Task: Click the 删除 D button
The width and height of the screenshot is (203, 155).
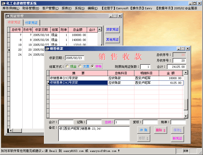Action: tap(161, 130)
